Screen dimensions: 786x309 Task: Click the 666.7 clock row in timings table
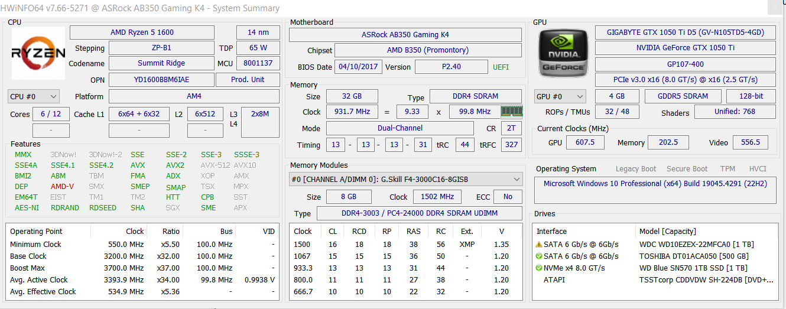[x=406, y=291]
